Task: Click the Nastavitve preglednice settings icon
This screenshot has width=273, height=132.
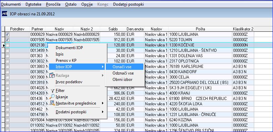Action: (52, 103)
